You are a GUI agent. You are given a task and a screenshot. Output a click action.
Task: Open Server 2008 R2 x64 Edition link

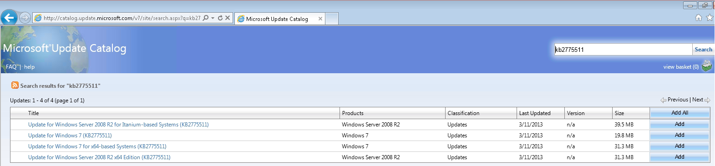pos(99,157)
